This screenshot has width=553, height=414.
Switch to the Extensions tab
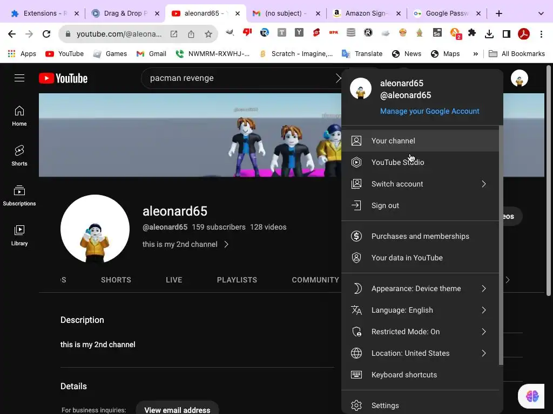tap(45, 13)
